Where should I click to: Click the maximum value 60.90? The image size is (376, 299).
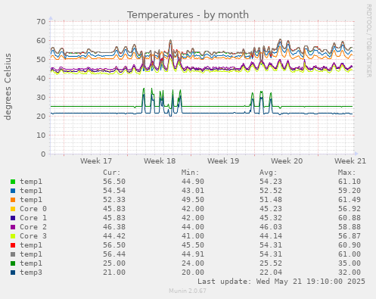(x=350, y=245)
